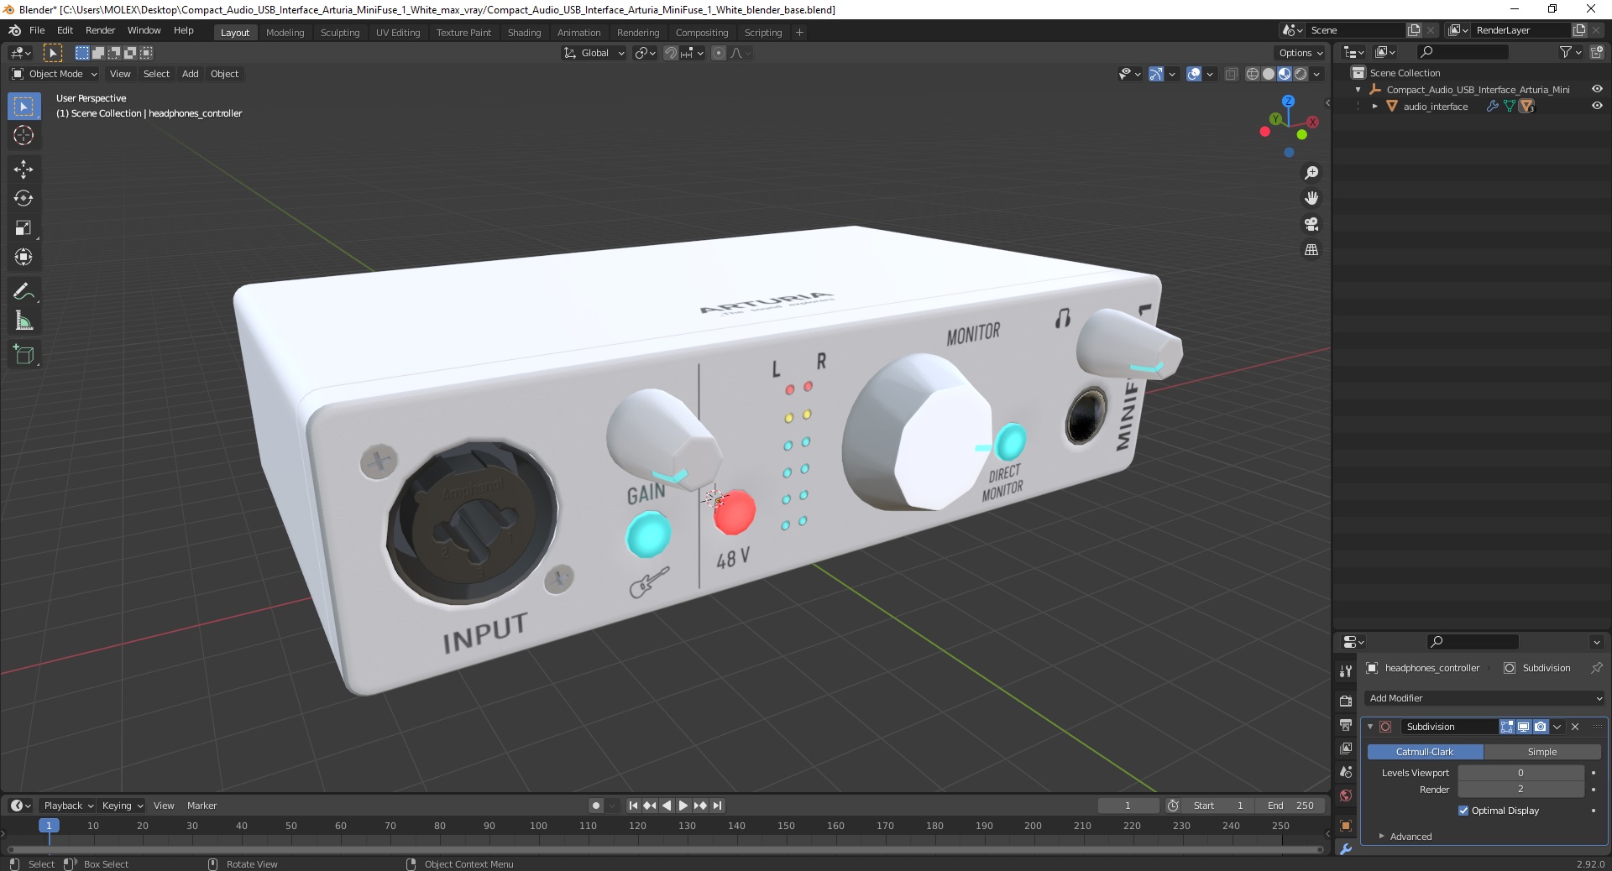The image size is (1612, 871).
Task: Pick the Add Cube tool
Action: [x=24, y=355]
